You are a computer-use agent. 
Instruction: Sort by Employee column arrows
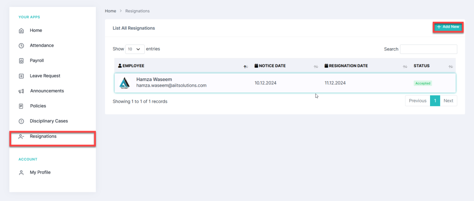click(246, 66)
